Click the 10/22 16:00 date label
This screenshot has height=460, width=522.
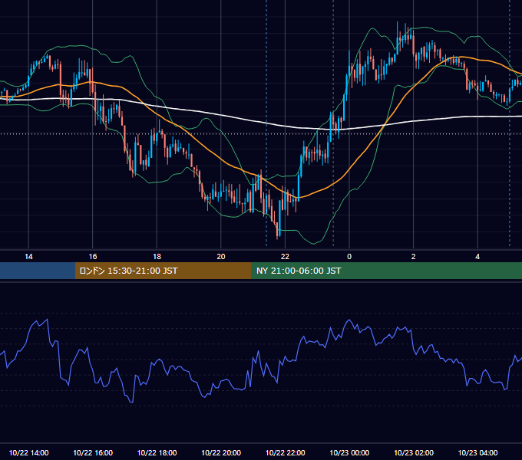(93, 452)
